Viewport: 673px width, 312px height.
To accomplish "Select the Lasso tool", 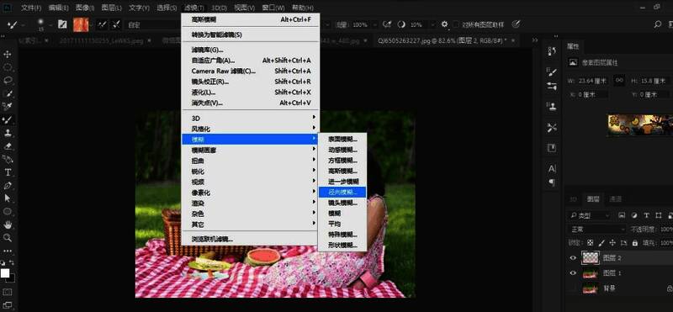I will click(8, 80).
